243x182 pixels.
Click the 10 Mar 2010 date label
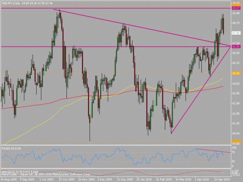(183, 180)
